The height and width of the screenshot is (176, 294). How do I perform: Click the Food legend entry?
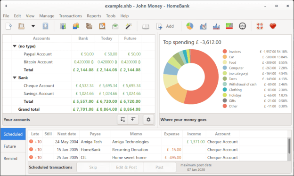(x=255, y=62)
